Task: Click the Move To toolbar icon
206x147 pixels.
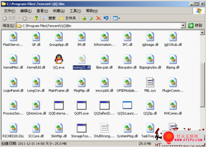Action: (84, 18)
